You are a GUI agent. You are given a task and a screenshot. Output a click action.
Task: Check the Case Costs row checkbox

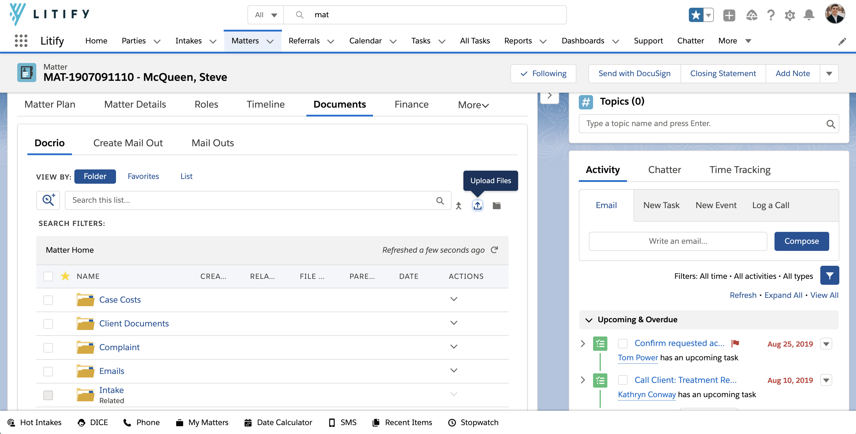click(x=48, y=300)
